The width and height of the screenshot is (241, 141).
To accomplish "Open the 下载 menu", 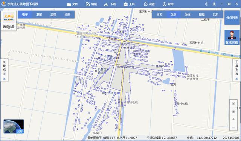I will click(110, 4).
